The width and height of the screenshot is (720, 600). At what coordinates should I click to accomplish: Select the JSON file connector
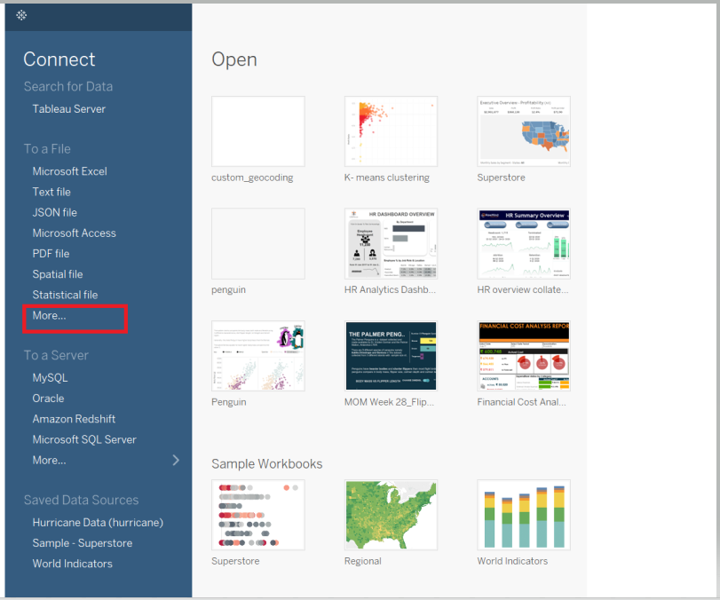[x=55, y=212]
